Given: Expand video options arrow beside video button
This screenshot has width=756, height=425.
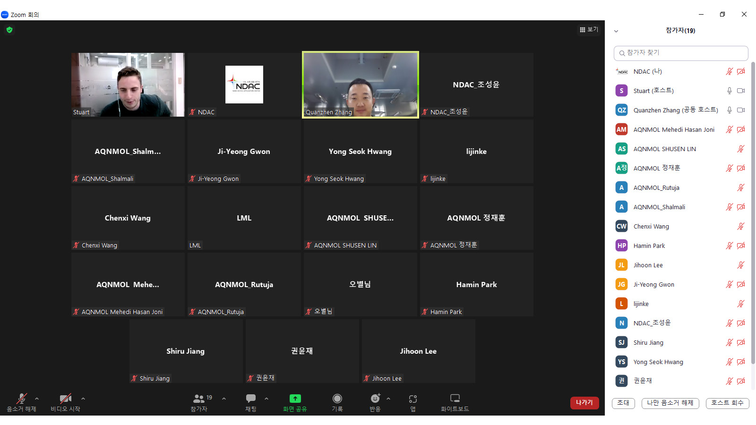Looking at the screenshot, I should click(83, 399).
